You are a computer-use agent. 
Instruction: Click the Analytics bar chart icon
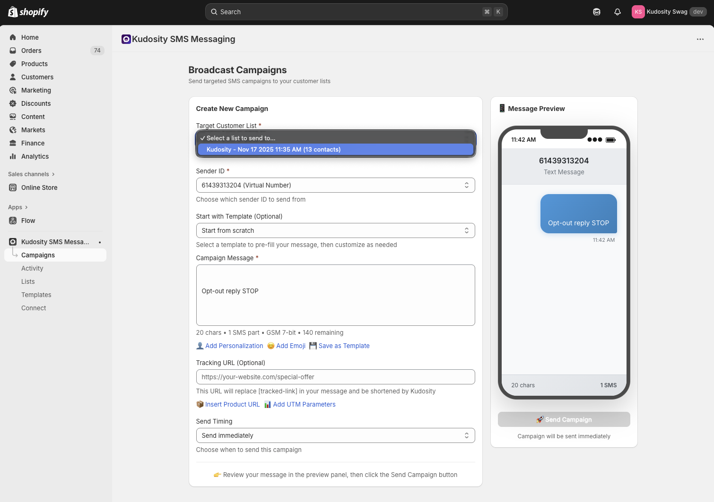pyautogui.click(x=13, y=156)
